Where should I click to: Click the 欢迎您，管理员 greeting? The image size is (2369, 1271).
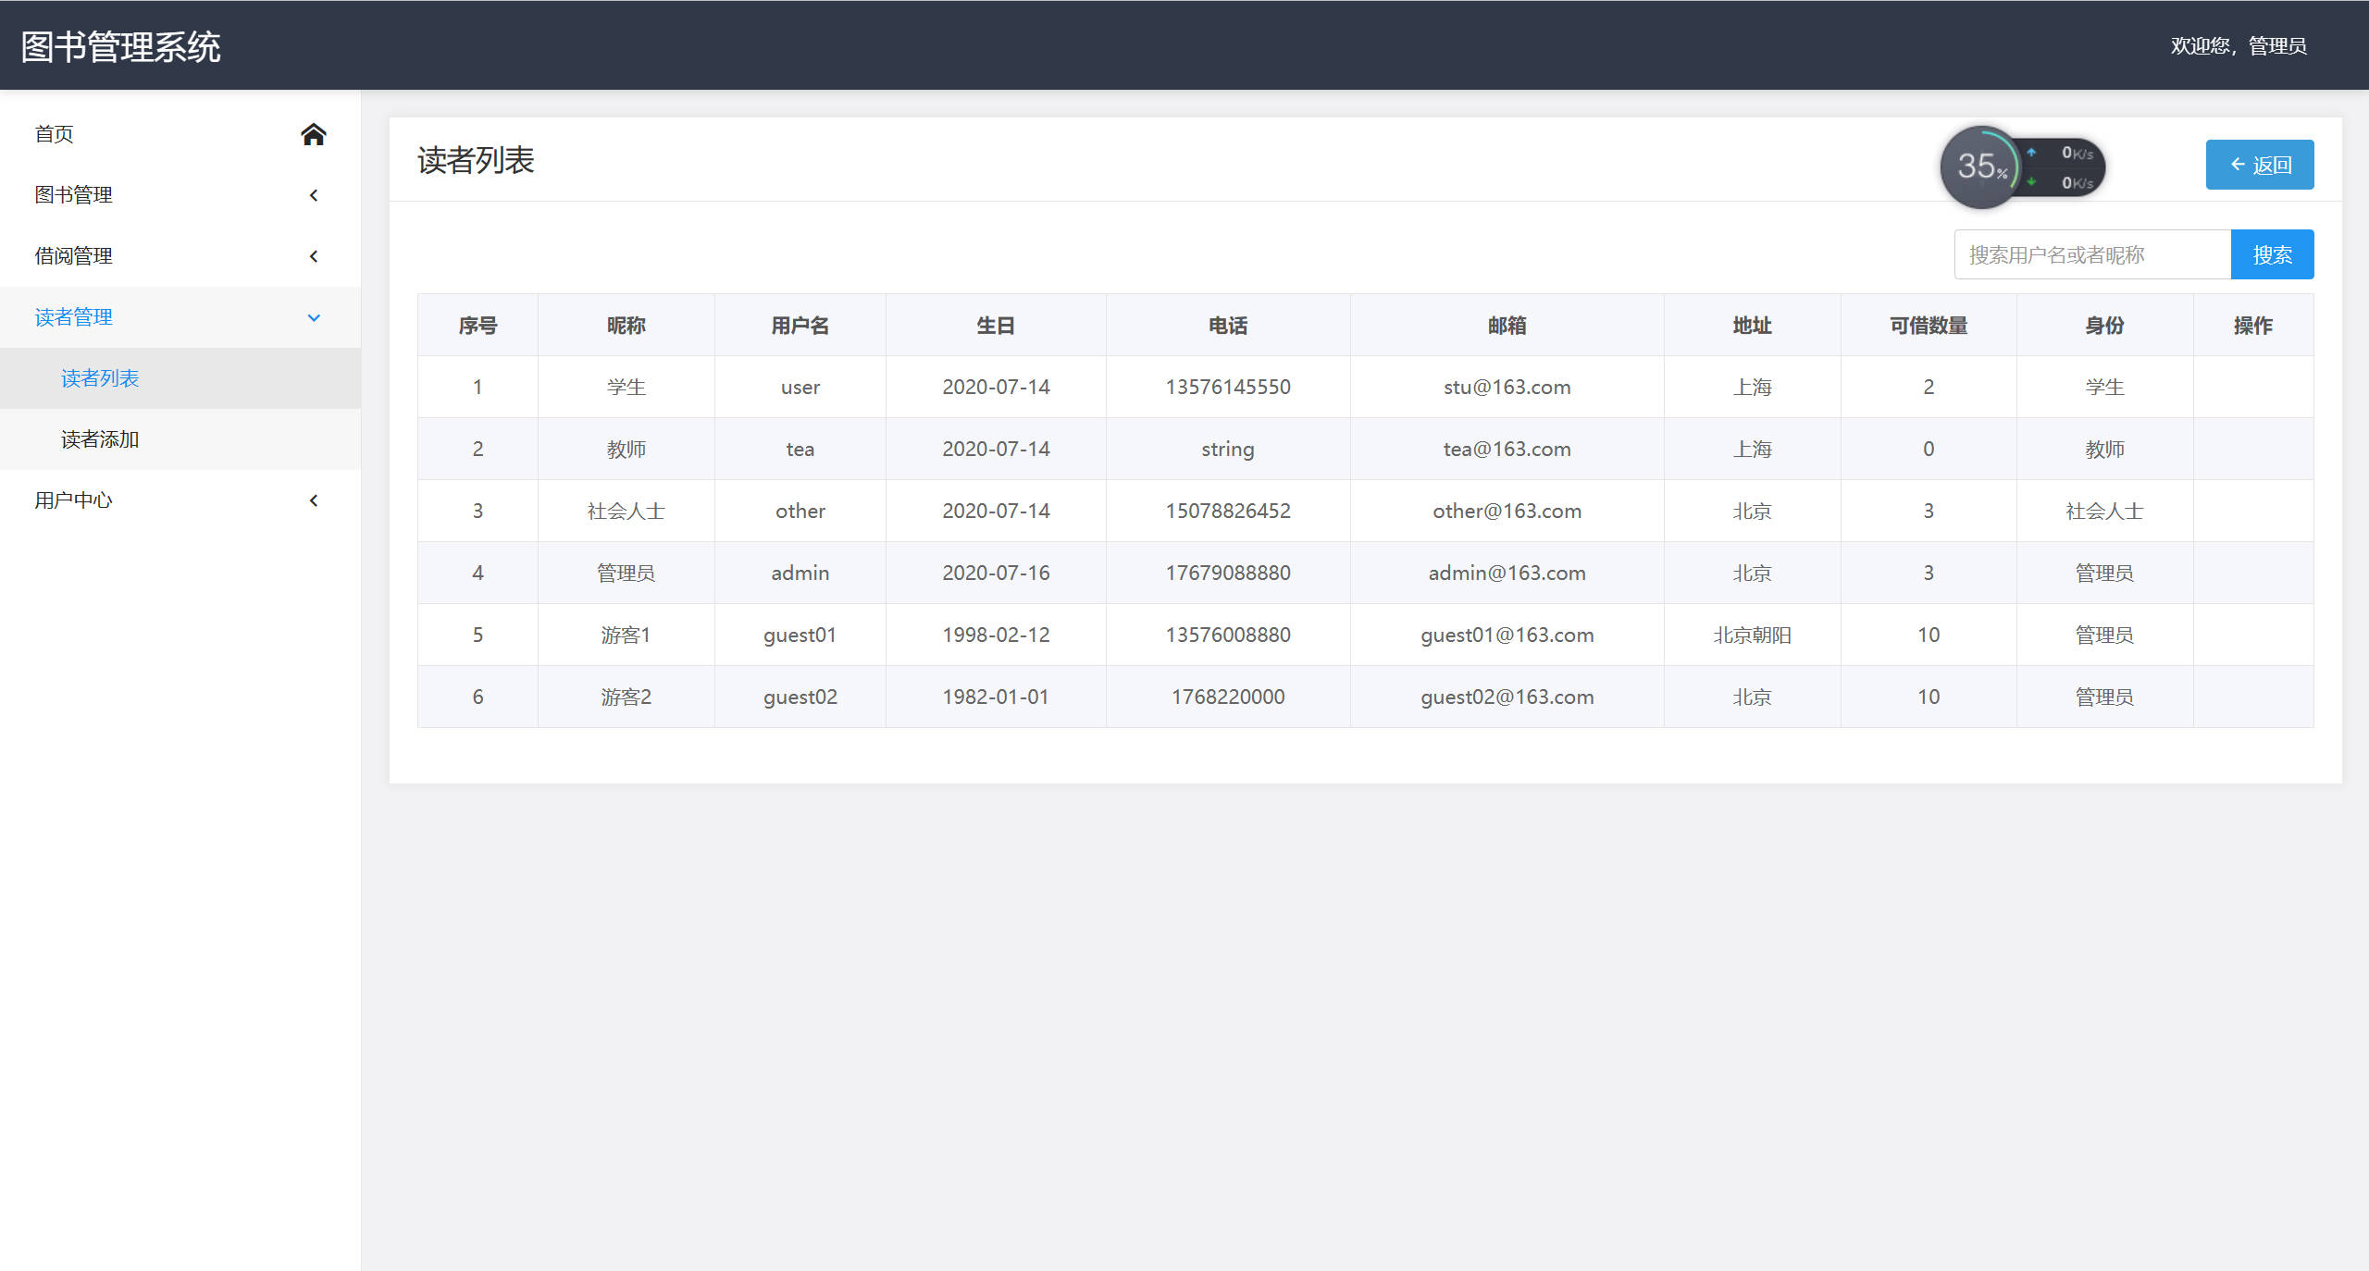[2238, 45]
